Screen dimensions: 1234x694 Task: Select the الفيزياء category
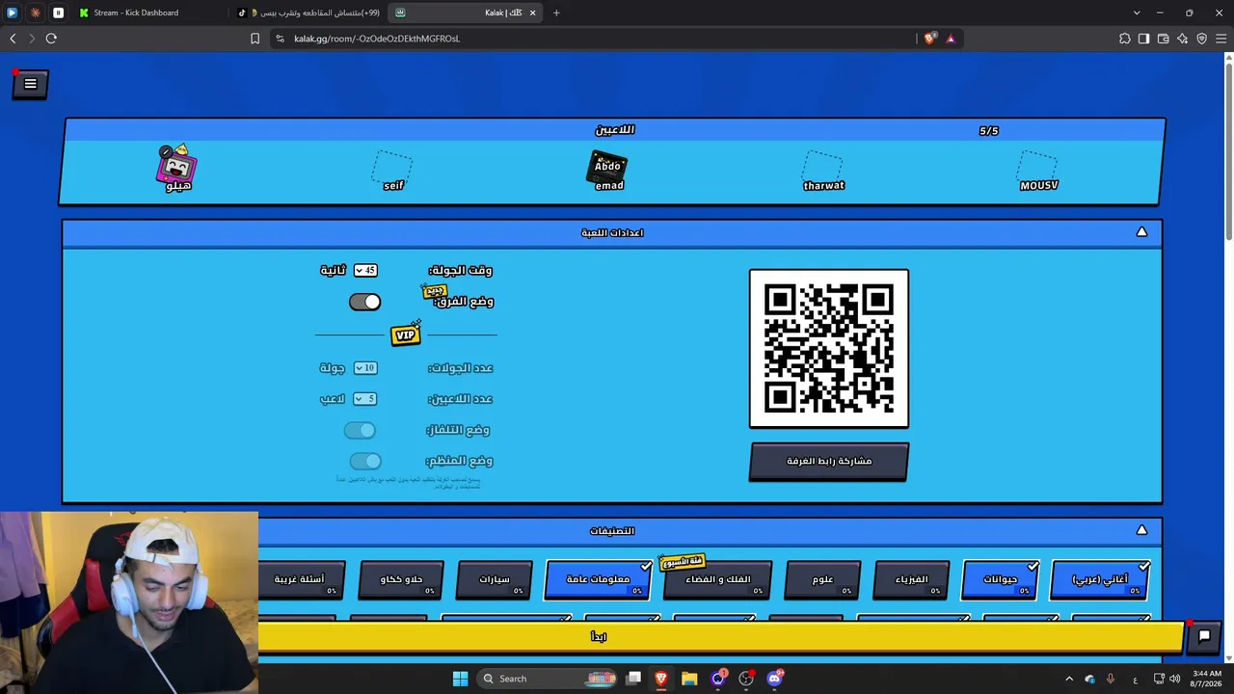911,580
